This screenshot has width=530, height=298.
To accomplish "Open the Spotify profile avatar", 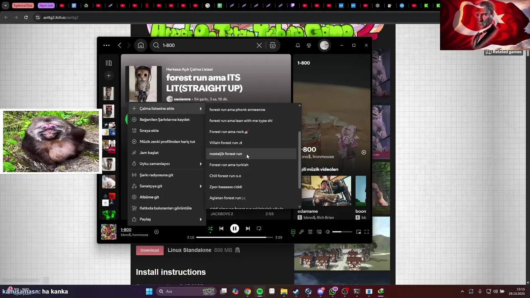I will [324, 46].
